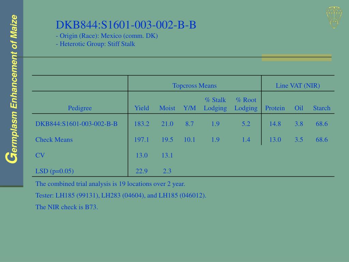Click the Starch column header

click(x=322, y=108)
